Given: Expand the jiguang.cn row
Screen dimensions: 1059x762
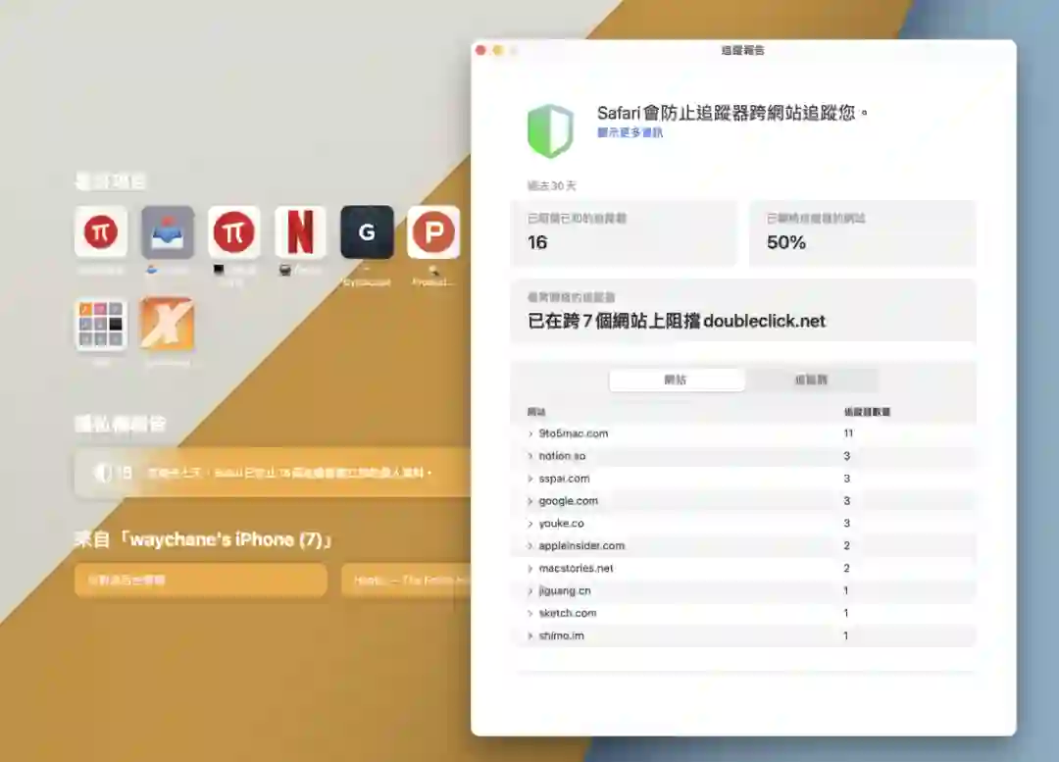Looking at the screenshot, I should (530, 591).
